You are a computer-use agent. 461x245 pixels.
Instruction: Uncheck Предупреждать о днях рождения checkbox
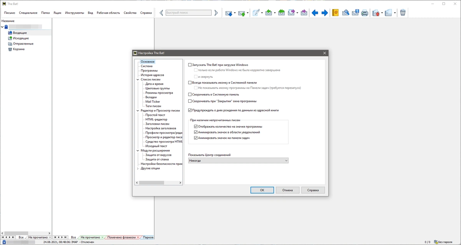coord(190,110)
